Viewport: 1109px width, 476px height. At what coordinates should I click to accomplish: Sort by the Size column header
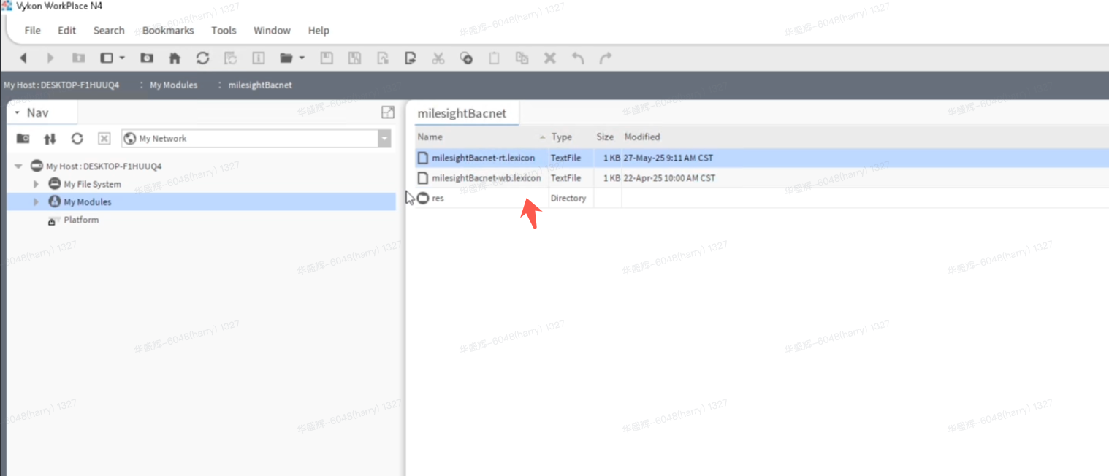point(605,137)
